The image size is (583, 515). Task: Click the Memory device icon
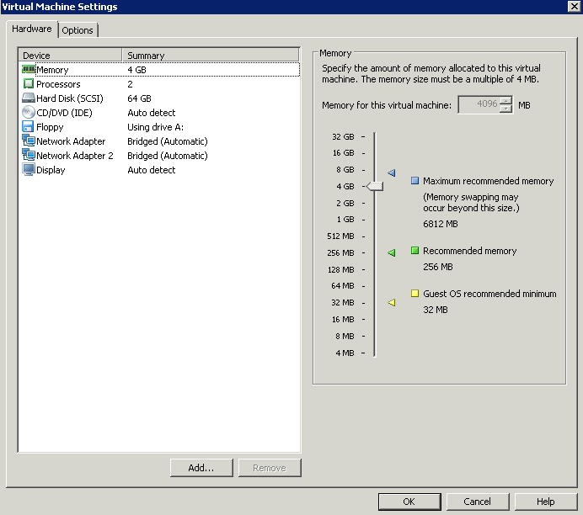point(29,70)
